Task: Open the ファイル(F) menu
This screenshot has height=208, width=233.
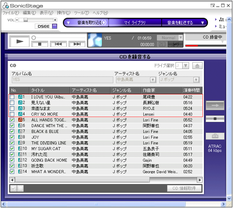Action: click(11, 13)
